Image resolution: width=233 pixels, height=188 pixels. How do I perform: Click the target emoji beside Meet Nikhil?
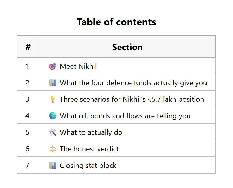(53, 66)
